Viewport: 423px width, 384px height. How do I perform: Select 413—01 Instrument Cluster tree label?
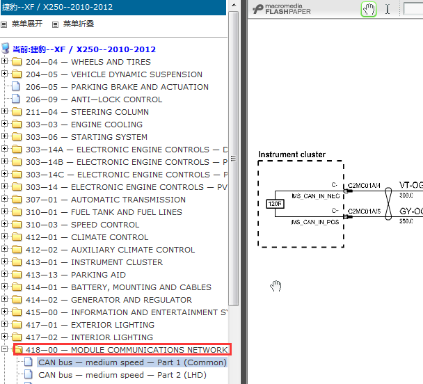(94, 262)
